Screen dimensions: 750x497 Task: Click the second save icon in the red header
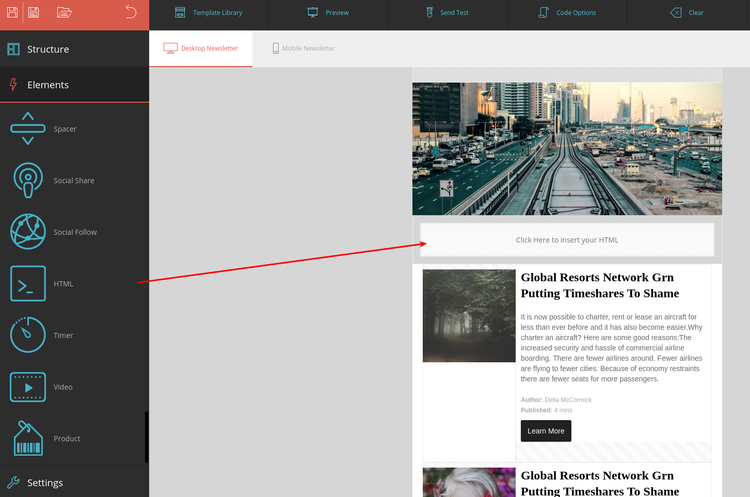click(x=34, y=12)
